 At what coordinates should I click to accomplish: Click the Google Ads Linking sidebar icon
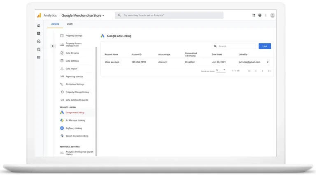[x=62, y=113]
